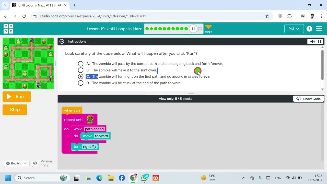This screenshot has width=327, height=184.
Task: Click the 'when run' block
Action: (x=72, y=110)
